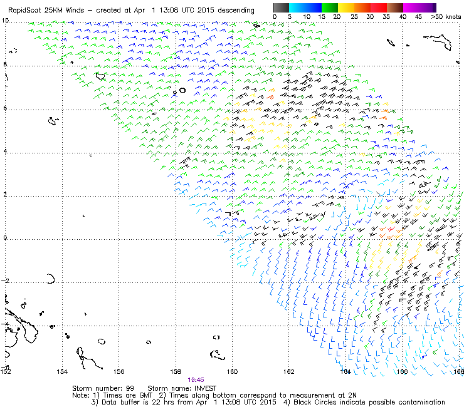Click the latitude axis label '-4'
464x407 pixels.
tap(5, 324)
